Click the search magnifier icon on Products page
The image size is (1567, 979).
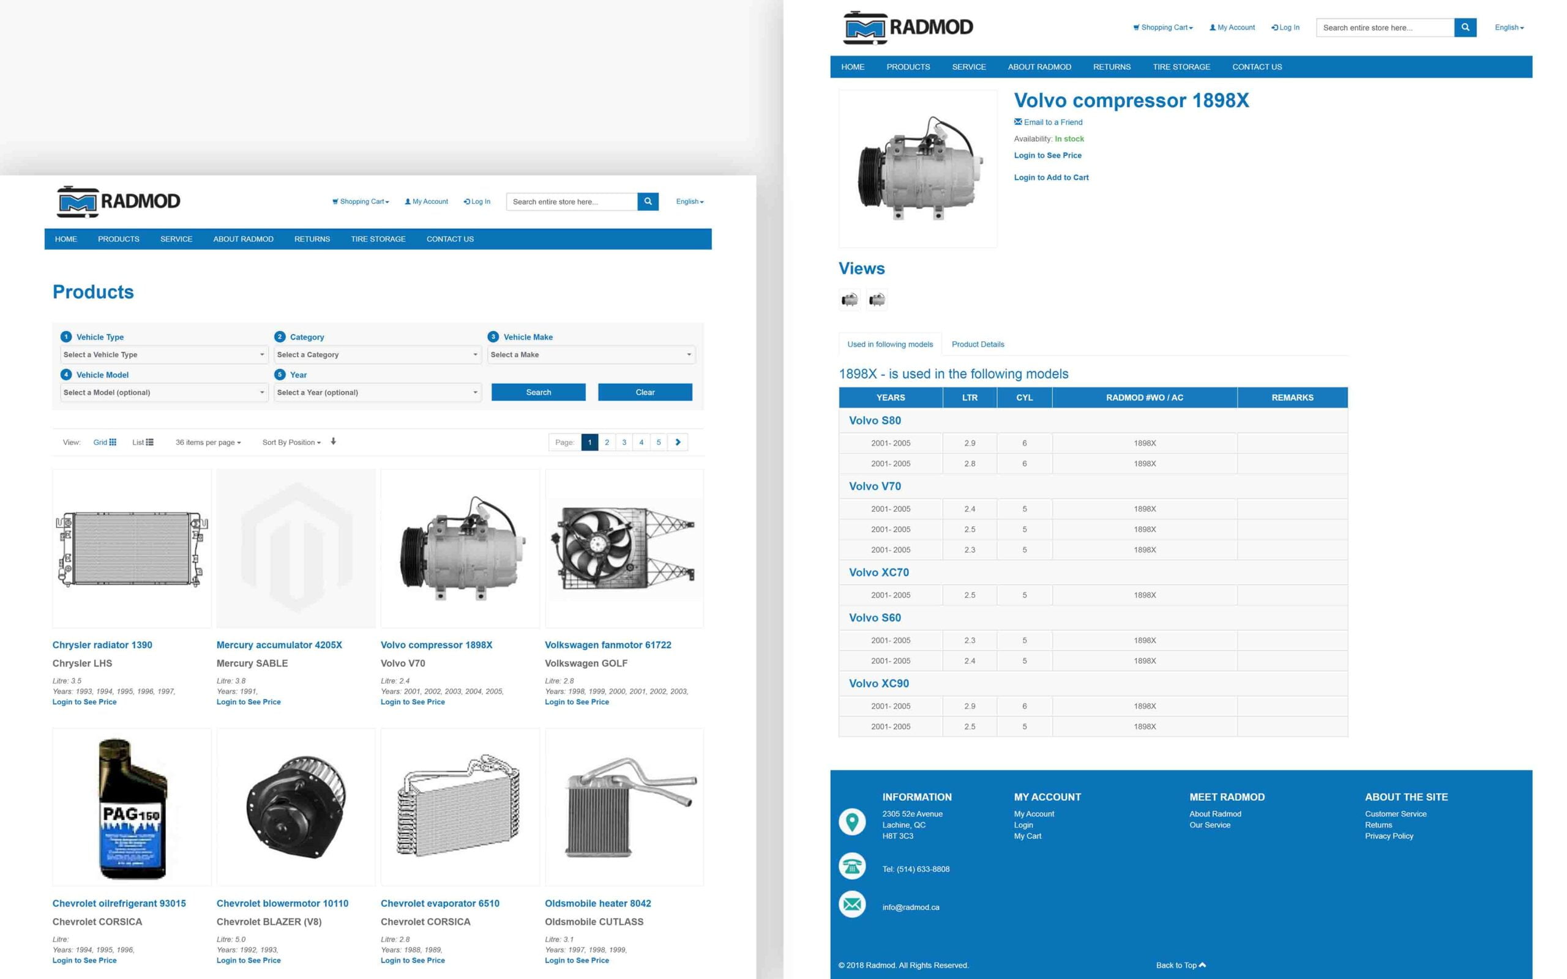point(648,201)
